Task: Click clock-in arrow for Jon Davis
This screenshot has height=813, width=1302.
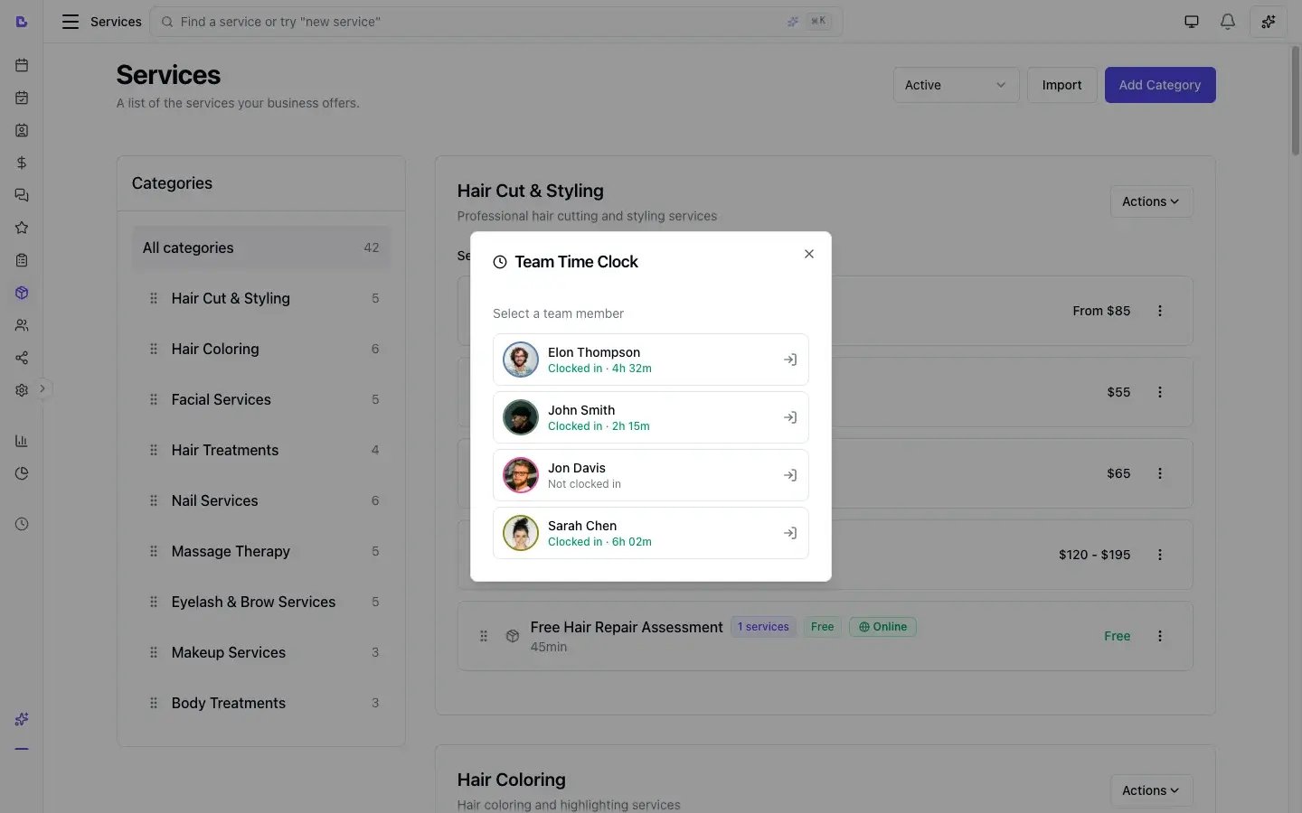Action: click(x=790, y=475)
